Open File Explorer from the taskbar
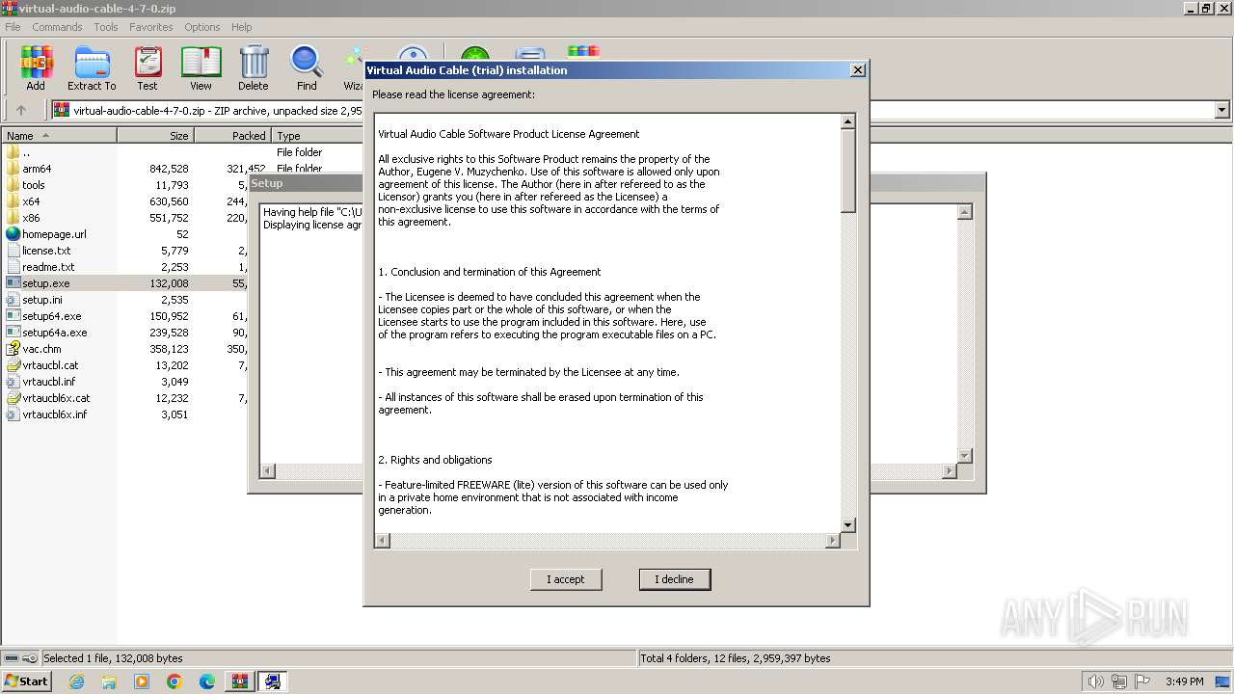Image resolution: width=1234 pixels, height=694 pixels. tap(109, 681)
